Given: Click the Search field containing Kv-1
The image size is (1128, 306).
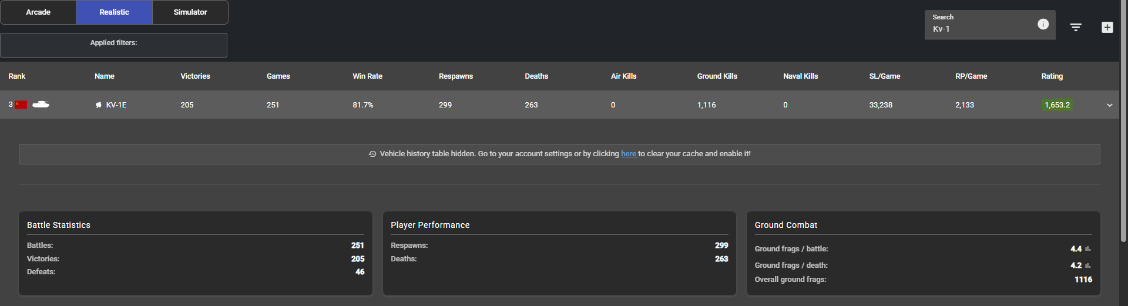Looking at the screenshot, I should [978, 29].
